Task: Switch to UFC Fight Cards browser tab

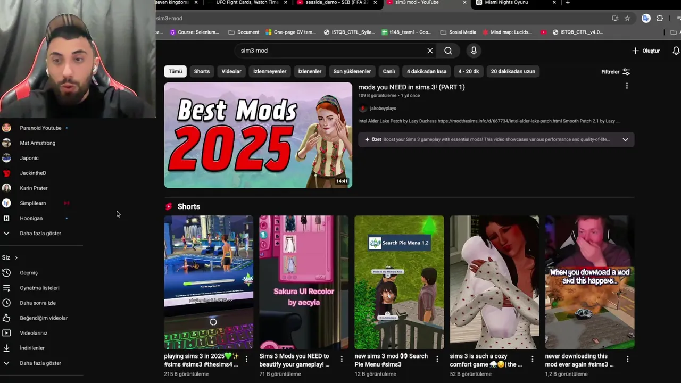Action: coord(247,3)
